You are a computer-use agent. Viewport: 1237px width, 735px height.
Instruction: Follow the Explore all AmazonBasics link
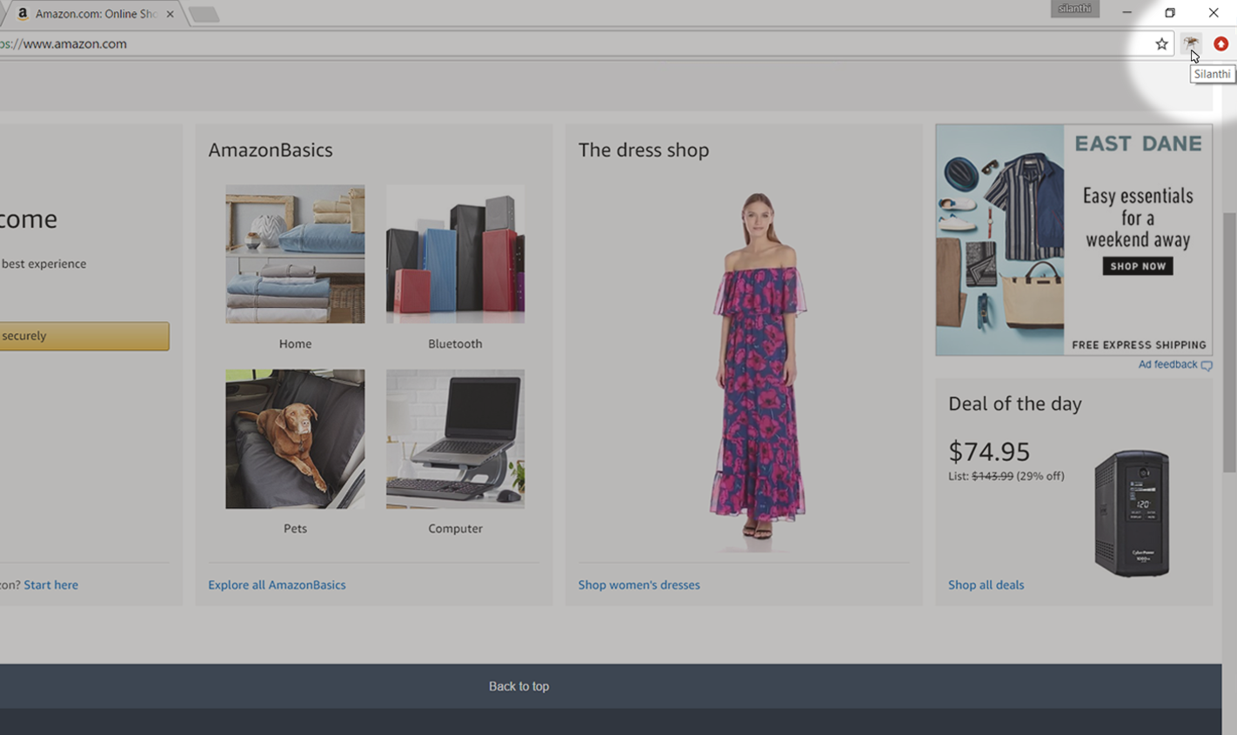click(x=277, y=585)
